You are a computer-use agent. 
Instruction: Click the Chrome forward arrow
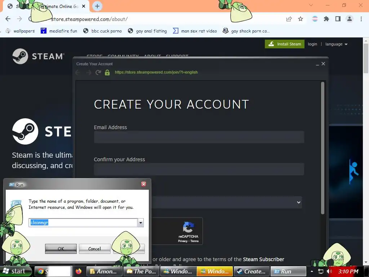(x=19, y=19)
